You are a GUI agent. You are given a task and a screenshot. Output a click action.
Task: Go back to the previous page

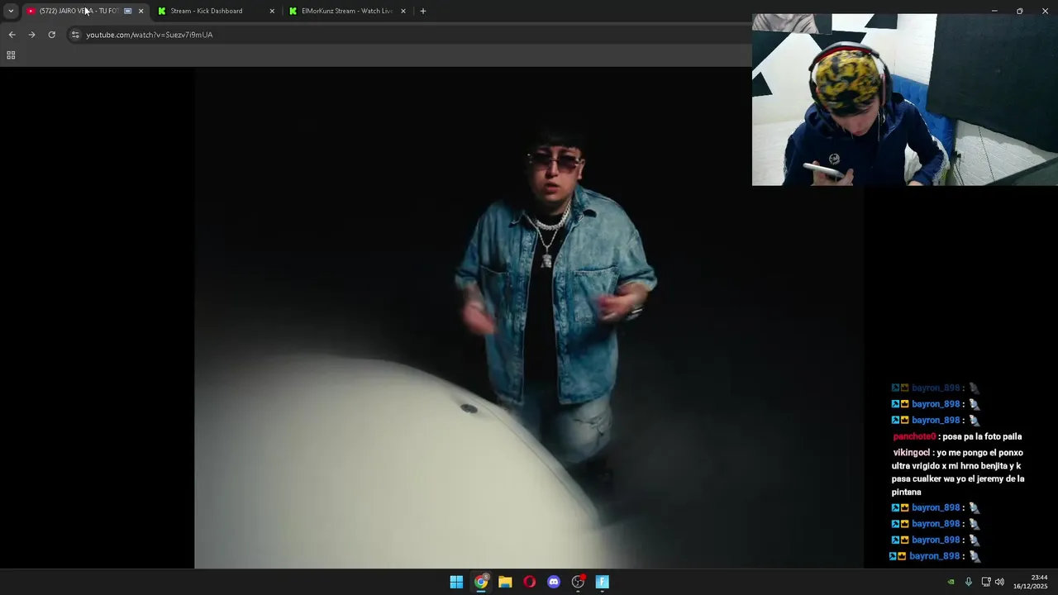pyautogui.click(x=12, y=35)
